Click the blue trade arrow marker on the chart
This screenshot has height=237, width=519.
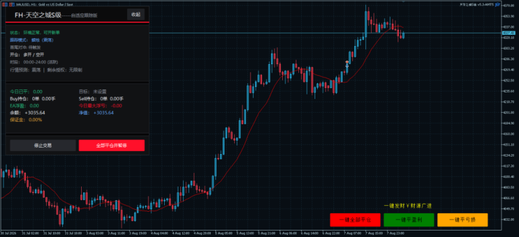347,66
